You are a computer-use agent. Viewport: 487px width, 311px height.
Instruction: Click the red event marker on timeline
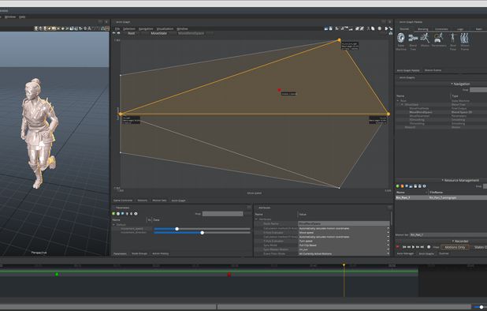pyautogui.click(x=229, y=275)
